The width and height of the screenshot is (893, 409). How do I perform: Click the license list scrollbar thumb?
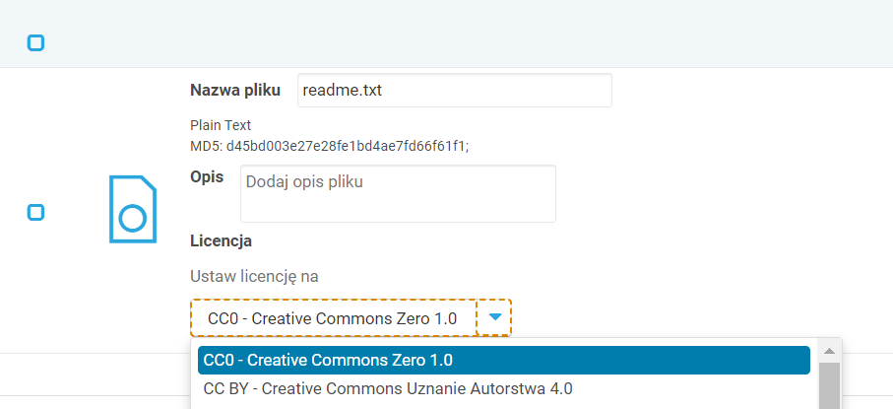tap(829, 385)
